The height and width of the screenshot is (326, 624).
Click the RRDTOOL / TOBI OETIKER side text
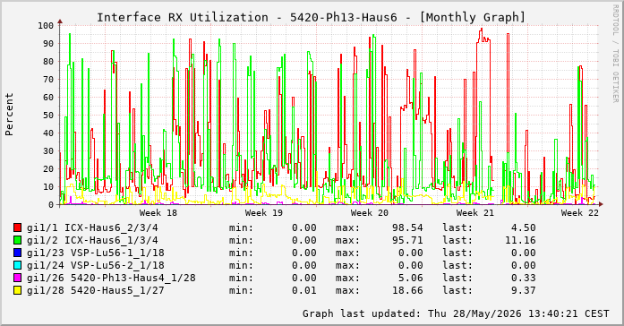click(615, 54)
